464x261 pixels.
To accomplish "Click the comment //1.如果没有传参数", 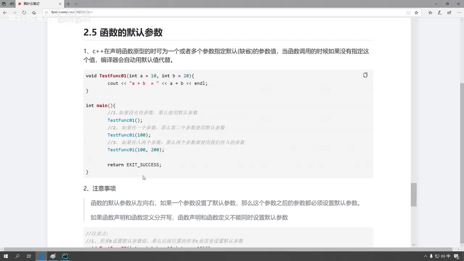I will (153, 113).
